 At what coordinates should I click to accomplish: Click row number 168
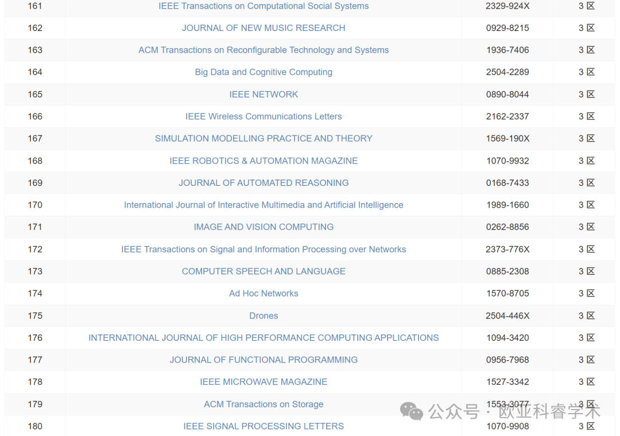point(35,161)
